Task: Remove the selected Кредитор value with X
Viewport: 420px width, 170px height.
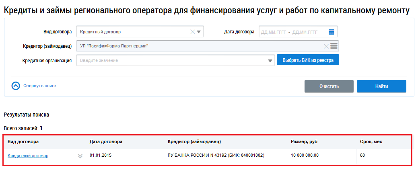Action: point(326,46)
